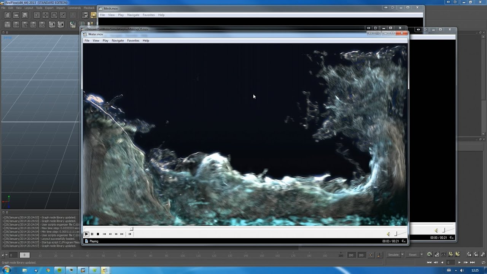
Task: Open RealFlow Layout menu
Action: [29, 8]
